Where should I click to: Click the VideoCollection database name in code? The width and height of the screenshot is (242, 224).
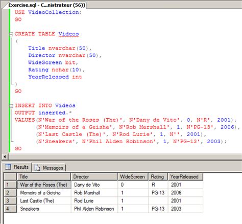(x=54, y=12)
